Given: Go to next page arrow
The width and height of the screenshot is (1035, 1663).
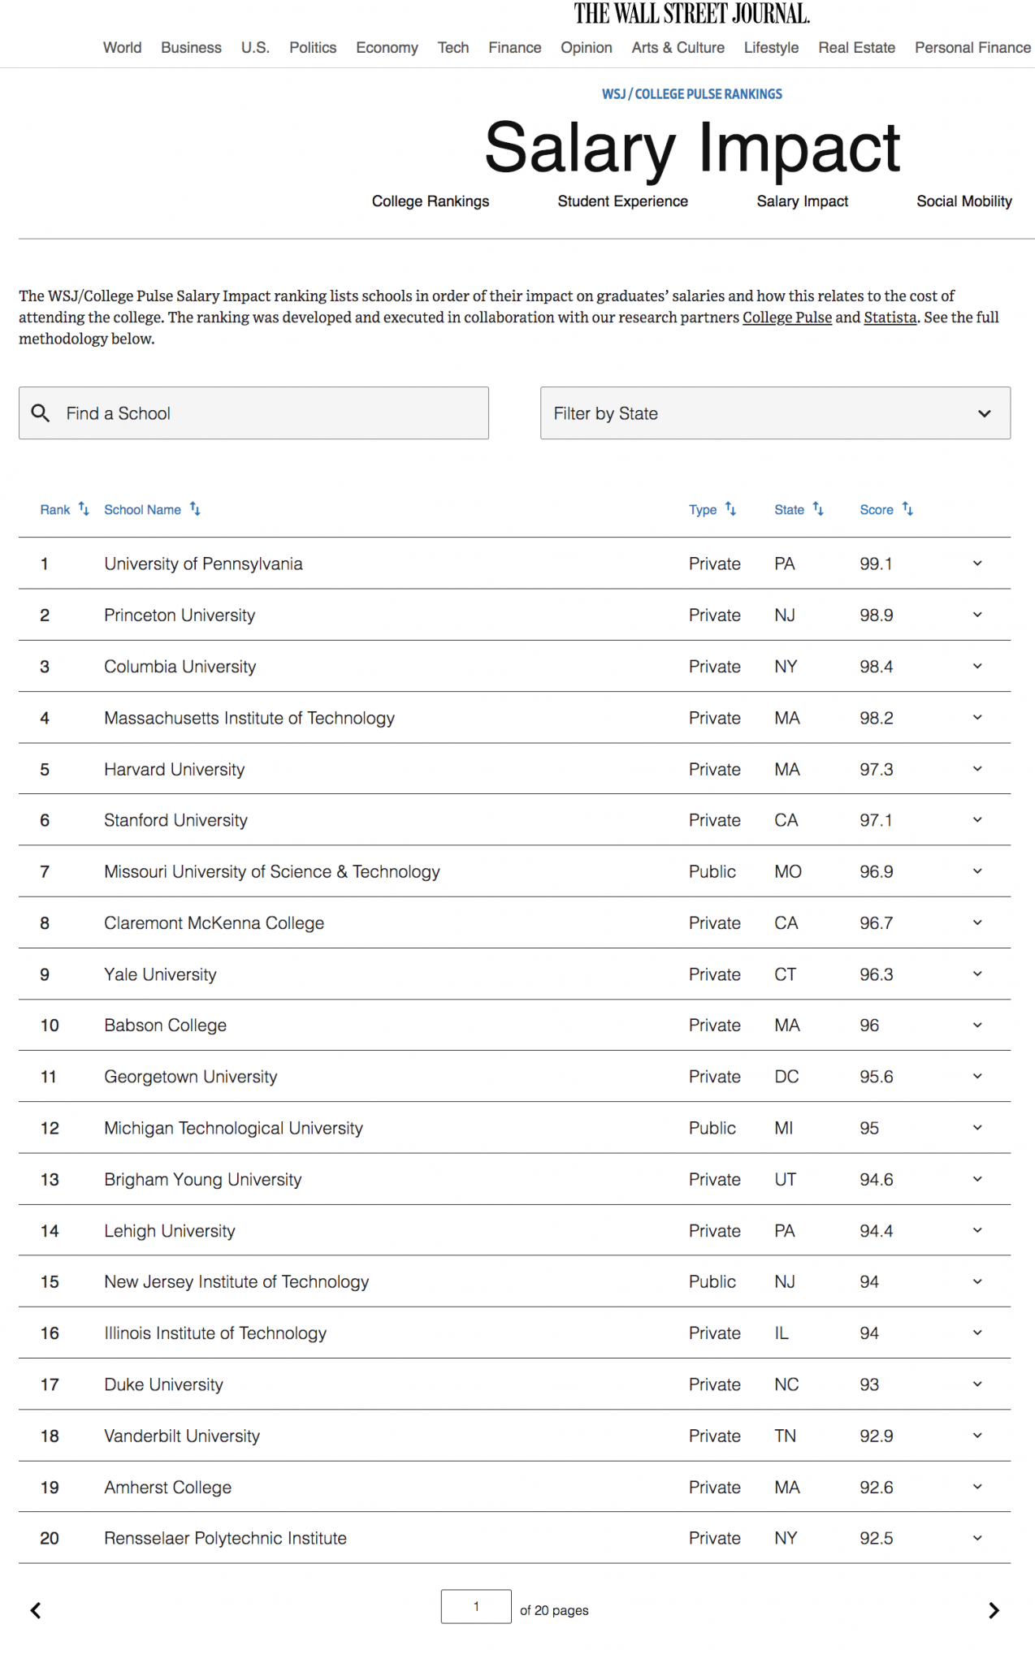Looking at the screenshot, I should click(994, 1610).
